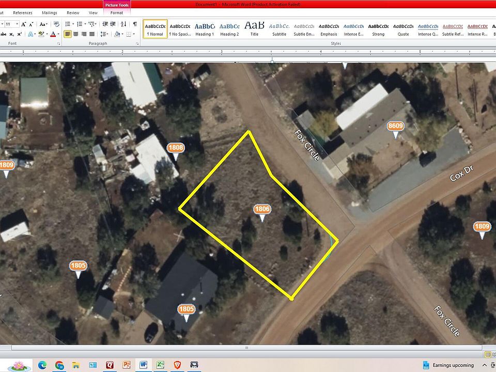This screenshot has width=496, height=372.
Task: Apply the Heading 2 style
Action: tap(229, 29)
